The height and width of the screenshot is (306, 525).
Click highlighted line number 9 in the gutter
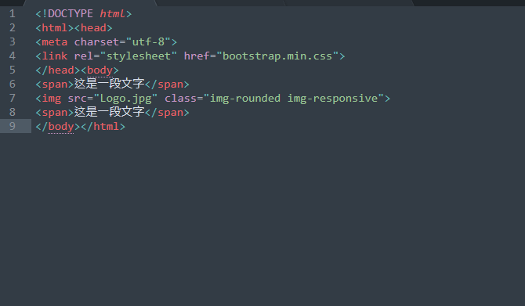[x=13, y=126]
